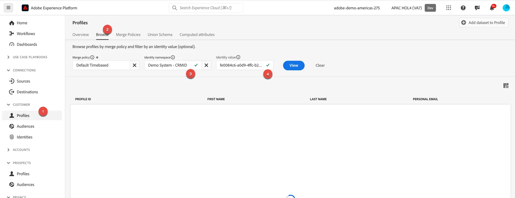Switch to the Union Schema tab
515x198 pixels.
click(x=160, y=35)
